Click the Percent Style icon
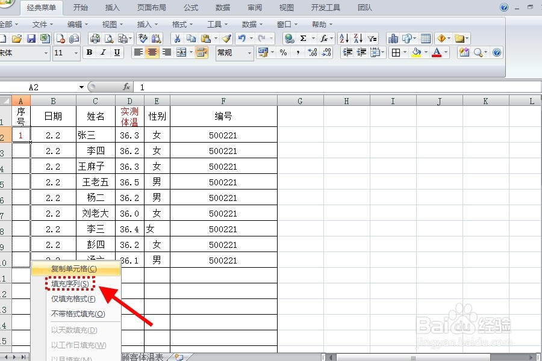The width and height of the screenshot is (542, 361). 283,53
